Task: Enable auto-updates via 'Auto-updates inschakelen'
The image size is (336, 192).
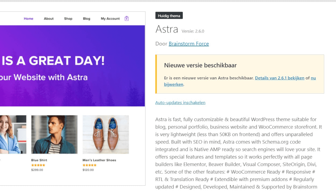Action: [x=180, y=103]
